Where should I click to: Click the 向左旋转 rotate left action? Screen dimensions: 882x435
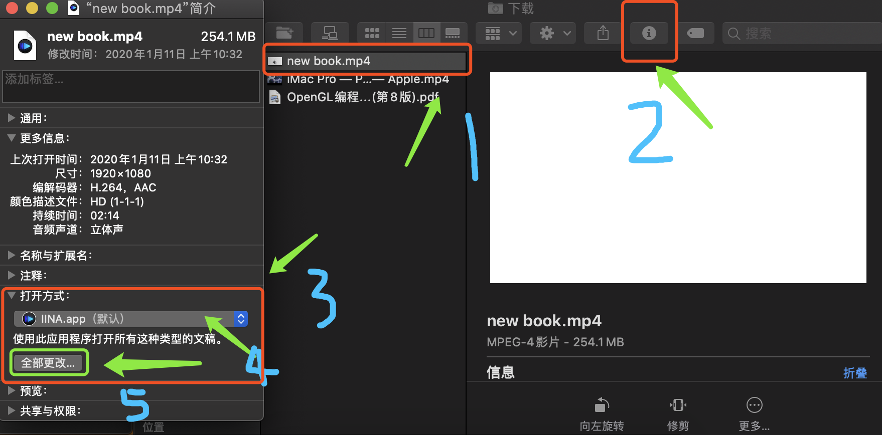602,414
